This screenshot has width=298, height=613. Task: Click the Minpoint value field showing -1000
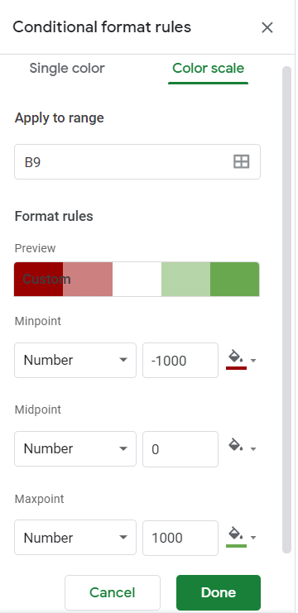point(180,360)
